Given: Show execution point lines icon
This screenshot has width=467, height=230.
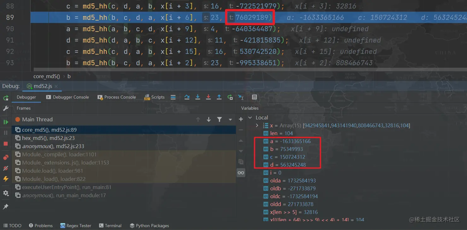Looking at the screenshot, I should pos(173,97).
